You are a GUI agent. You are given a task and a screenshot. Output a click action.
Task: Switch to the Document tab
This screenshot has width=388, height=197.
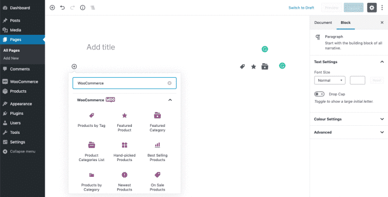click(323, 22)
